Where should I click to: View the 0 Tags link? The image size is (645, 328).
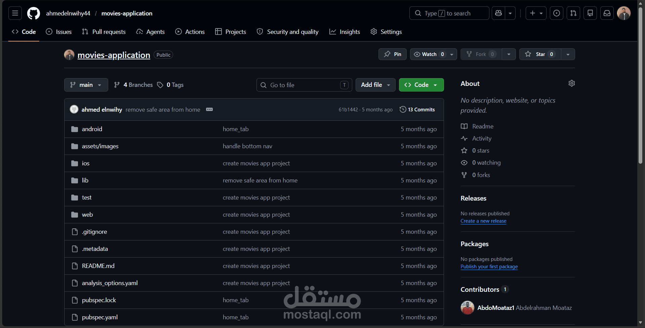click(x=170, y=85)
